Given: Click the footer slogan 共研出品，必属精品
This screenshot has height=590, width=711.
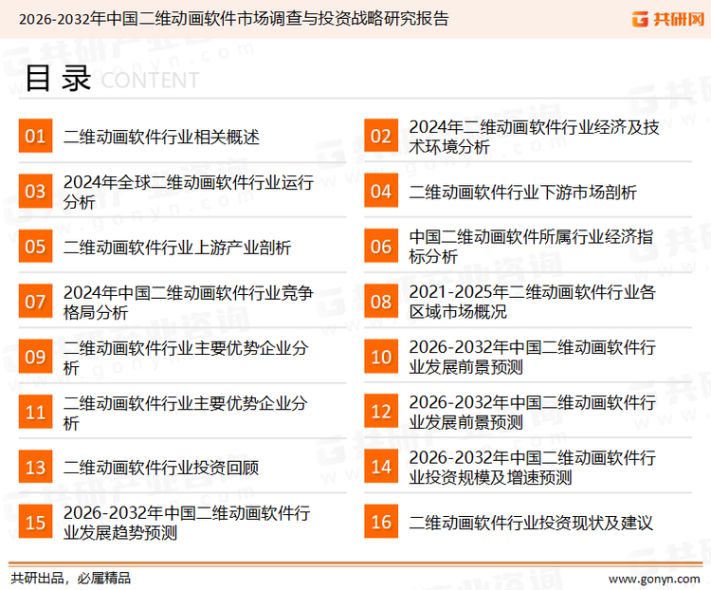Looking at the screenshot, I should [71, 579].
